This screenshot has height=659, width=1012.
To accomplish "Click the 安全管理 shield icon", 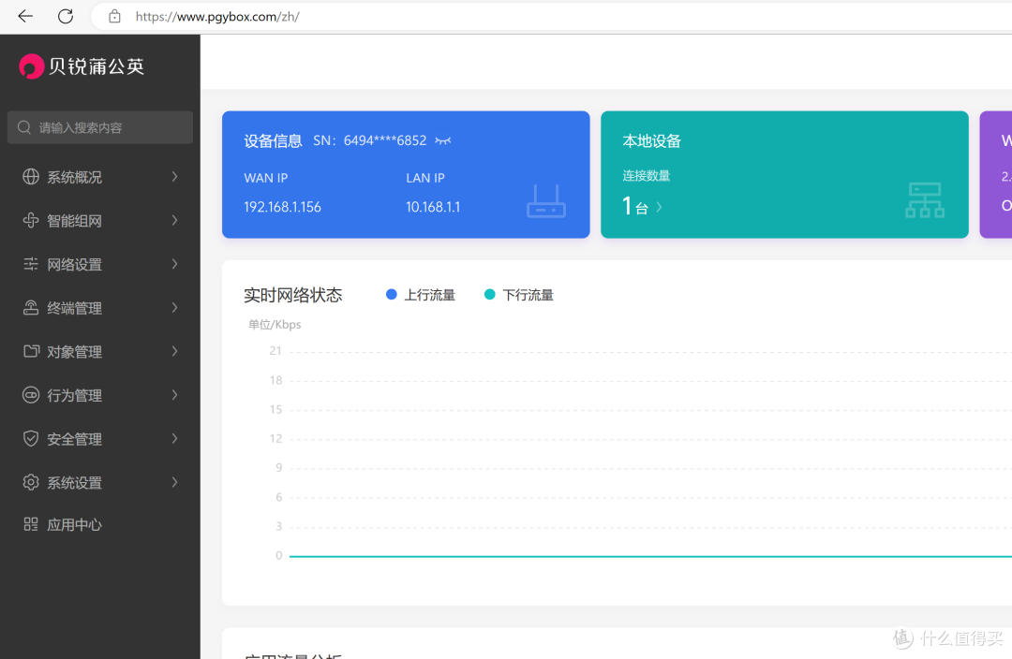I will pyautogui.click(x=31, y=438).
